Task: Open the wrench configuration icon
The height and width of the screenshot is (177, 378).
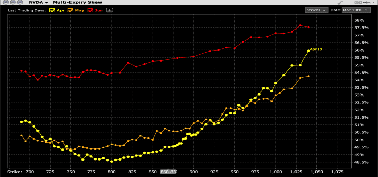Action: (x=341, y=3)
